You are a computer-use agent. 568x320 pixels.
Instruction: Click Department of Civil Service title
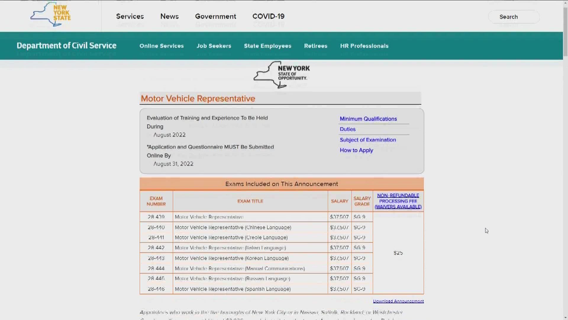(67, 46)
